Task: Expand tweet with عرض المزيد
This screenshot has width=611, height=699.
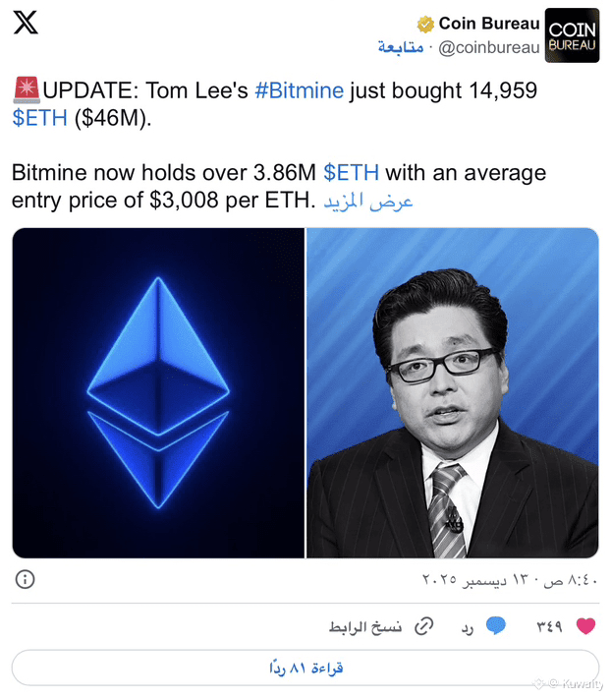Action: (367, 202)
